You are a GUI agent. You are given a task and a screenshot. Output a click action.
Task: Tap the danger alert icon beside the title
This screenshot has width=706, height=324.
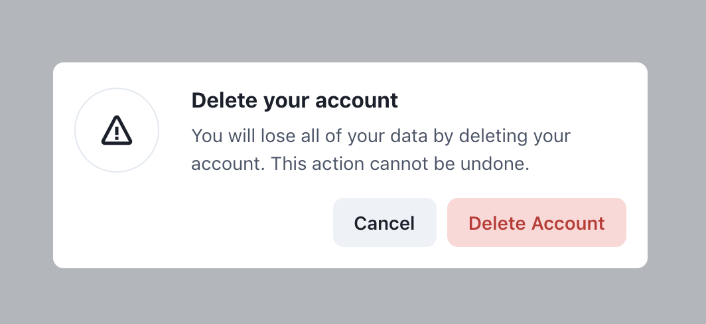[x=117, y=130]
